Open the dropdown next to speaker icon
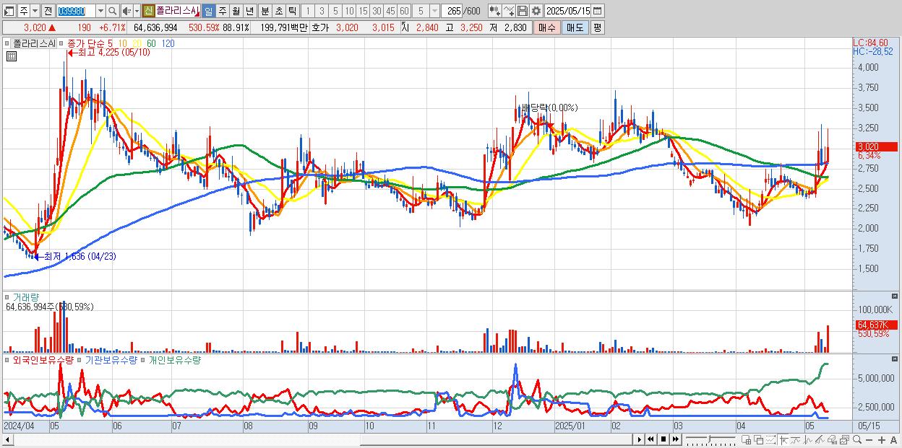Image resolution: width=902 pixels, height=448 pixels. click(137, 11)
